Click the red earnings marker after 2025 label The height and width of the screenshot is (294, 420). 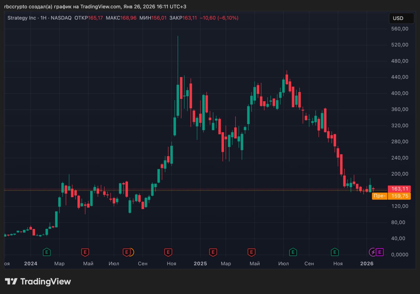click(x=213, y=252)
